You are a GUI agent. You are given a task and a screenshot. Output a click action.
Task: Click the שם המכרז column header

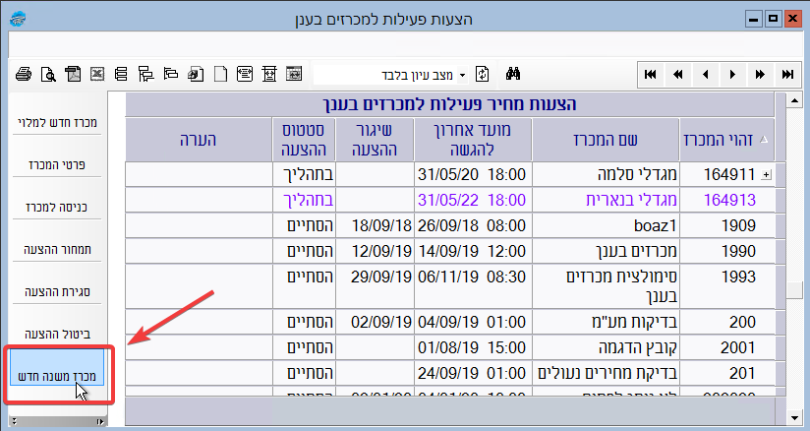tap(605, 140)
